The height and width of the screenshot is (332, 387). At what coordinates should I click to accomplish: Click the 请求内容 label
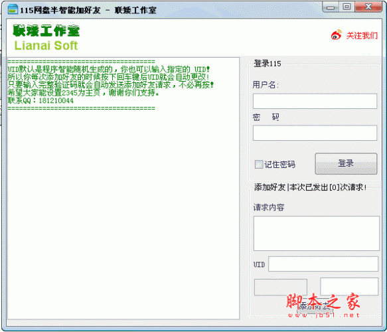point(269,207)
